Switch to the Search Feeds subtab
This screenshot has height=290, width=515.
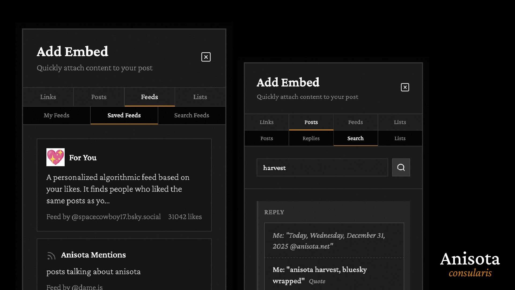coord(192,115)
